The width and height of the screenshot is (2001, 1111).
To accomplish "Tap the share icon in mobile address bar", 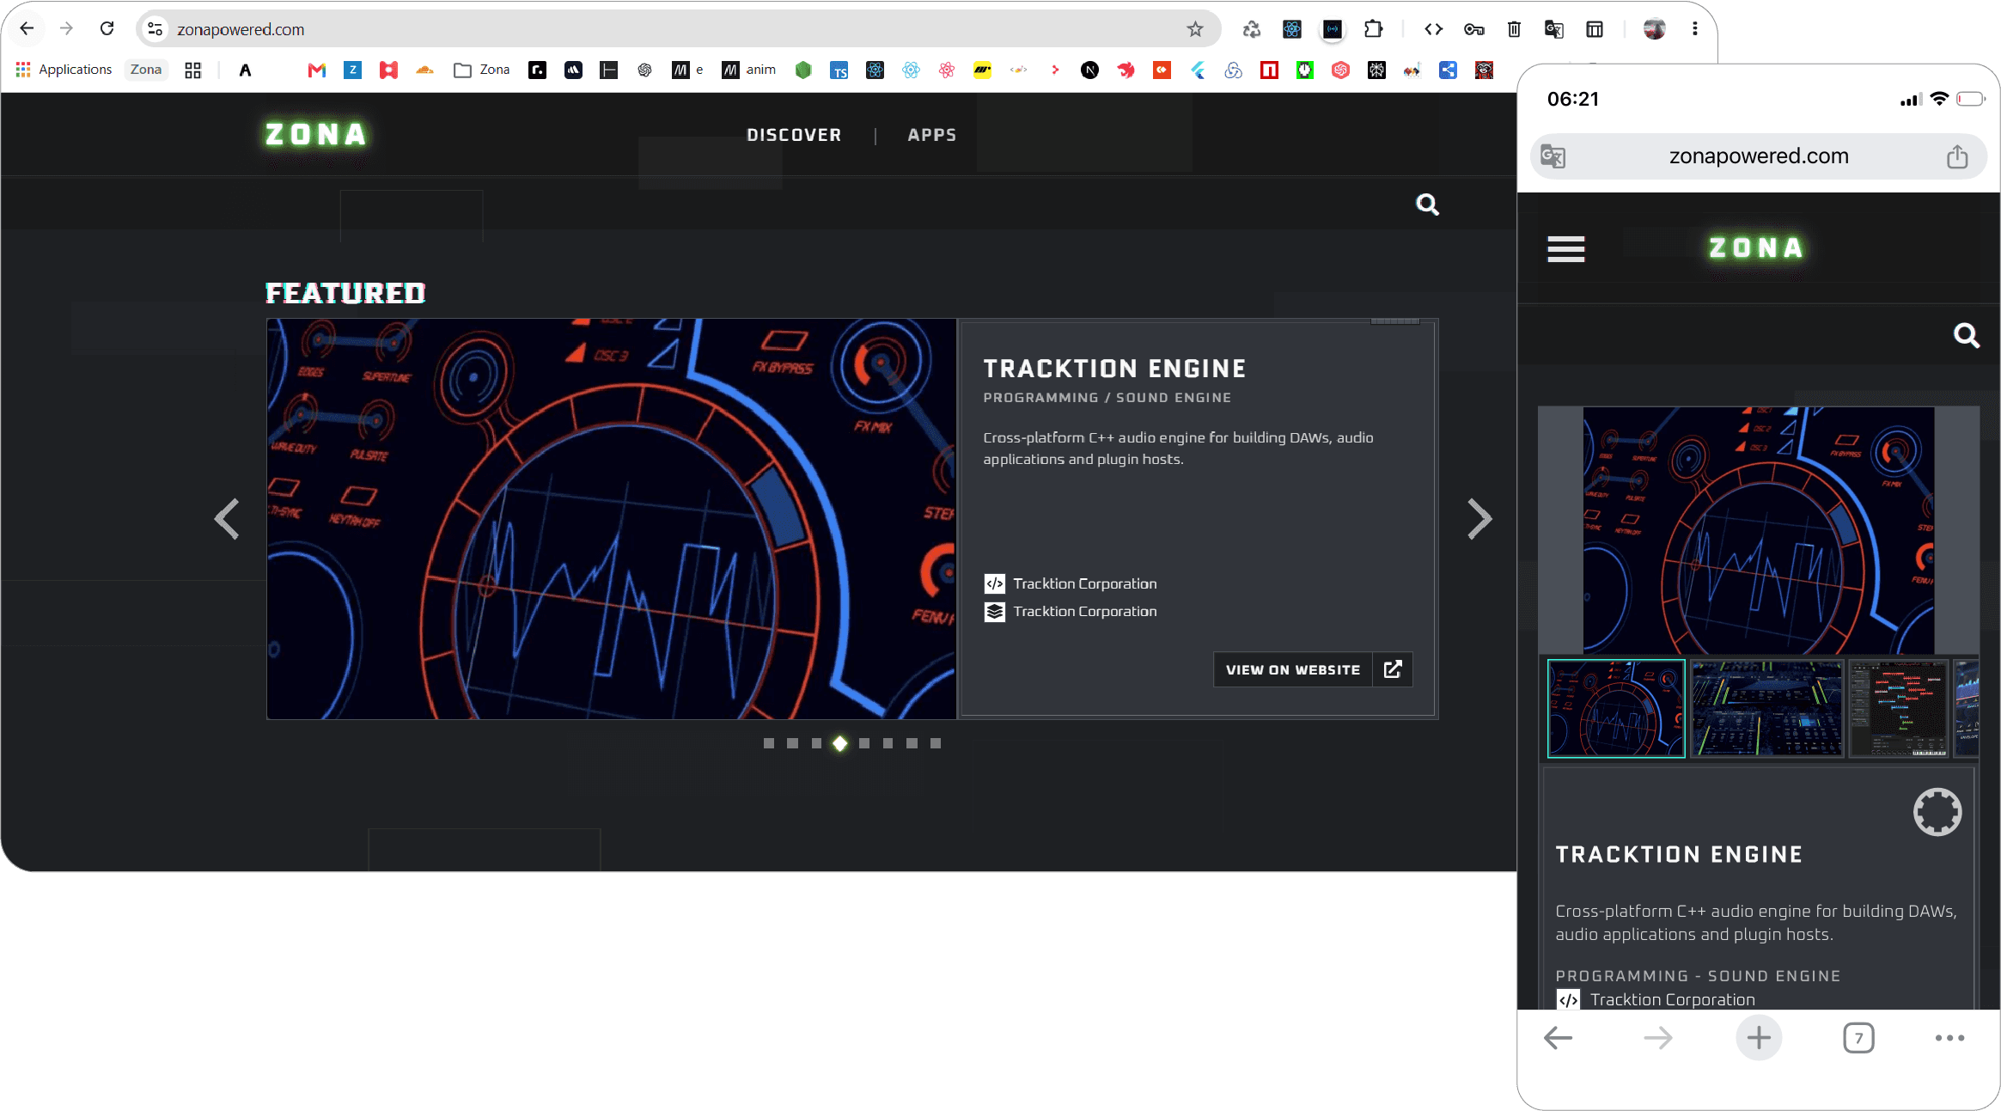I will click(1957, 156).
